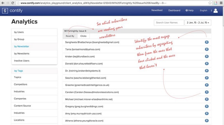
Task: Reload the page with refresh icon
Action: pos(13,3)
